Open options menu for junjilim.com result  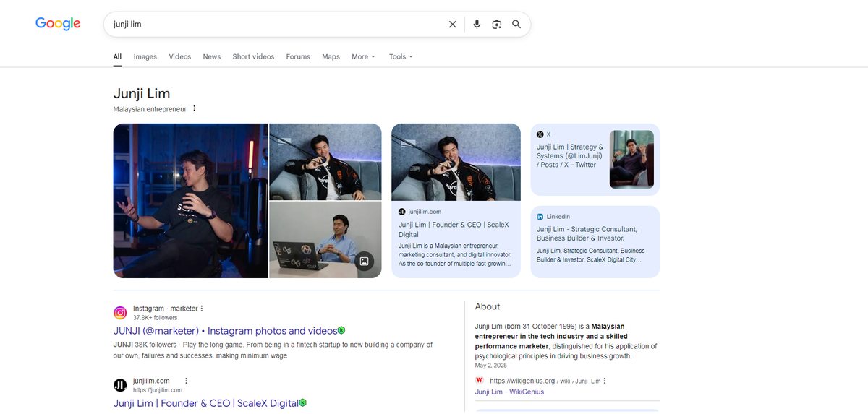(186, 381)
